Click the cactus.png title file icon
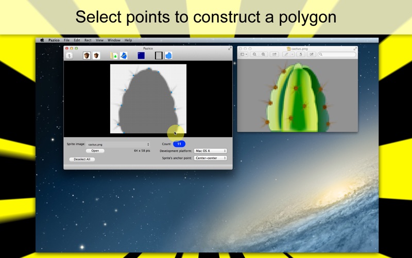 [289, 49]
